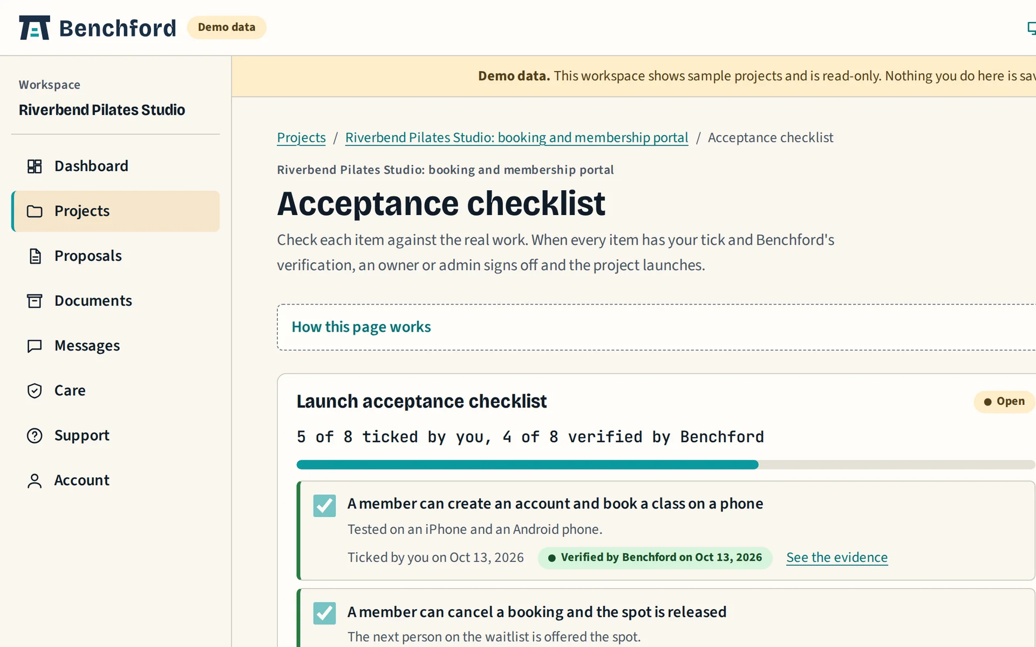Open Support in the sidebar
This screenshot has height=647, width=1036.
[x=115, y=436]
